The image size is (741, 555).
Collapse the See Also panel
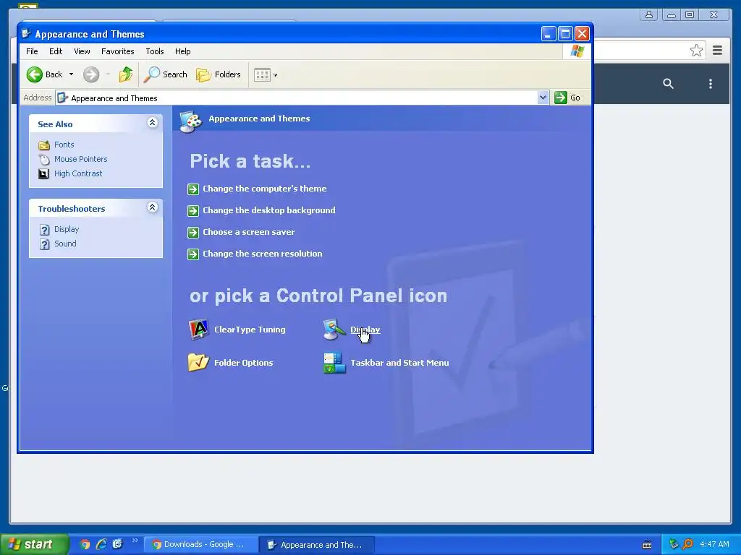[152, 123]
